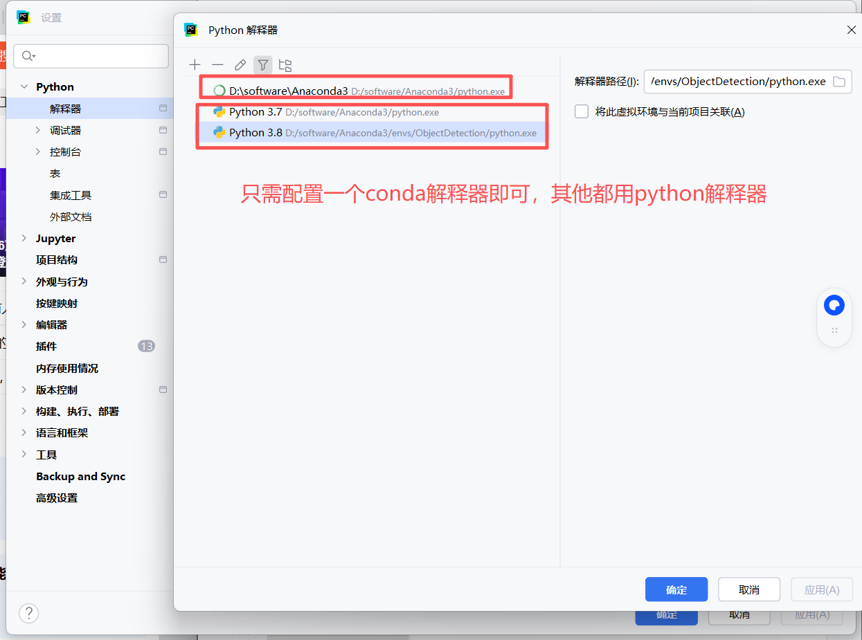
Task: Enable 将此虚拟环境与当前项目关联 checkbox
Action: (x=582, y=111)
